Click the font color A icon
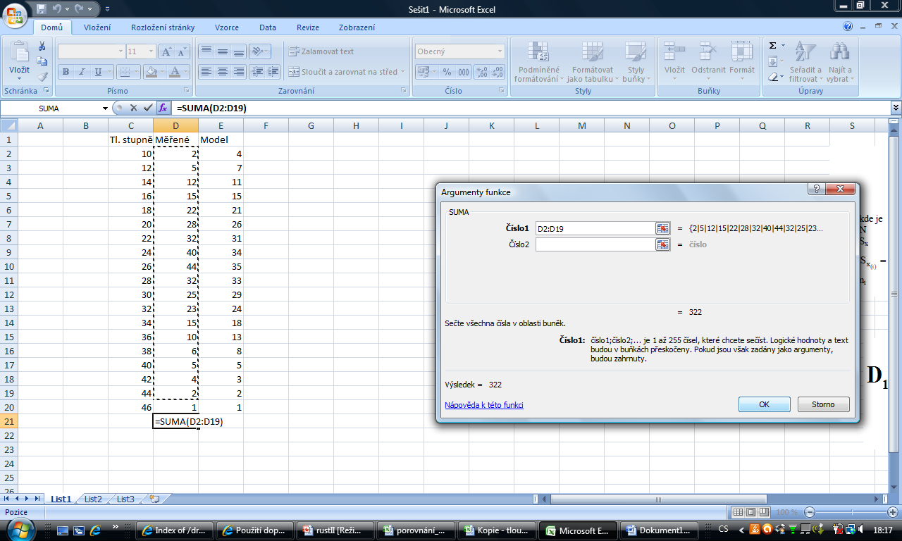Screen dimensions: 902x541 175,72
